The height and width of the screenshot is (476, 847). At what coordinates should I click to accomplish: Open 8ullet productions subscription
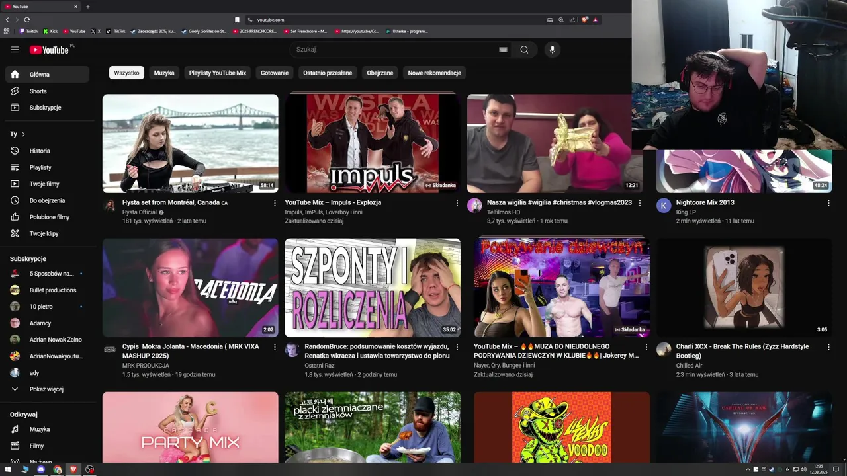pos(46,290)
